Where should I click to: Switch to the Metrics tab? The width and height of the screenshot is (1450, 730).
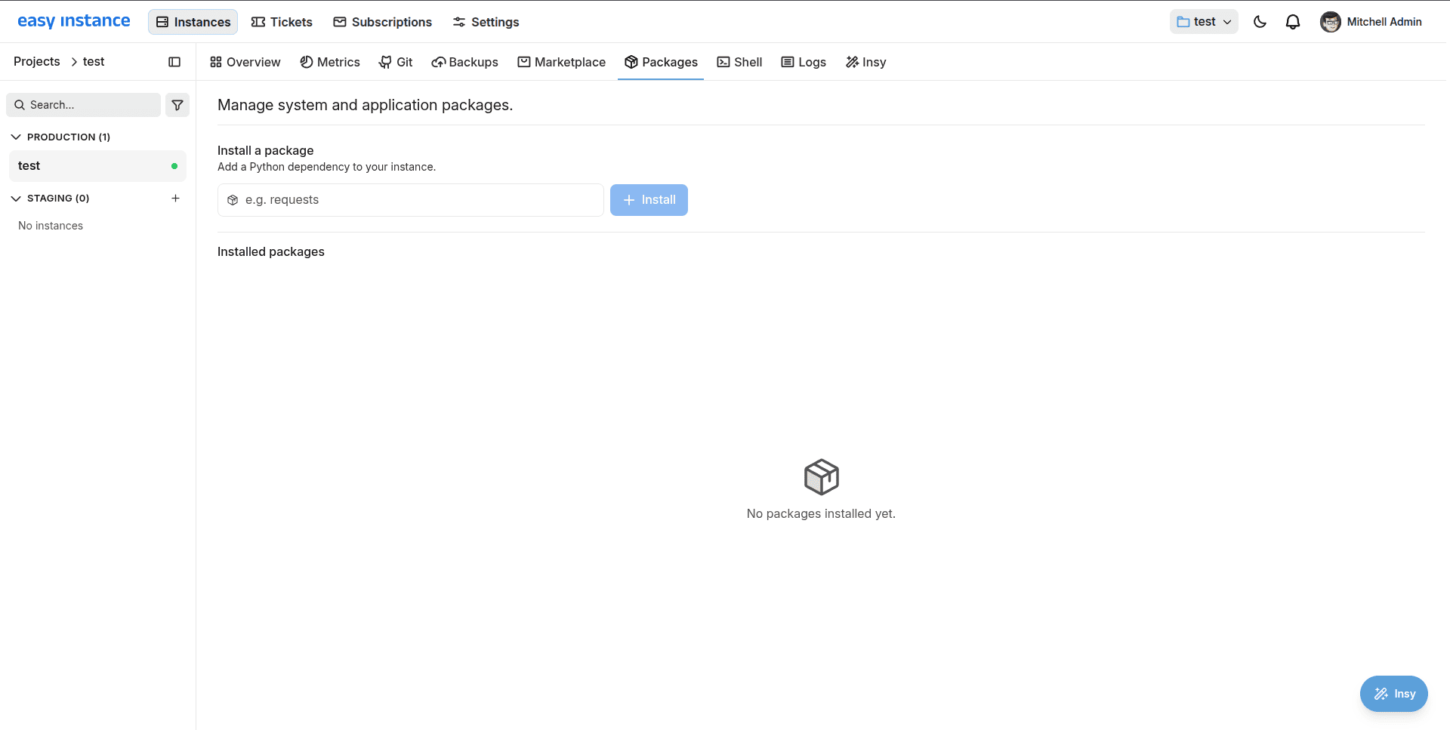(330, 62)
